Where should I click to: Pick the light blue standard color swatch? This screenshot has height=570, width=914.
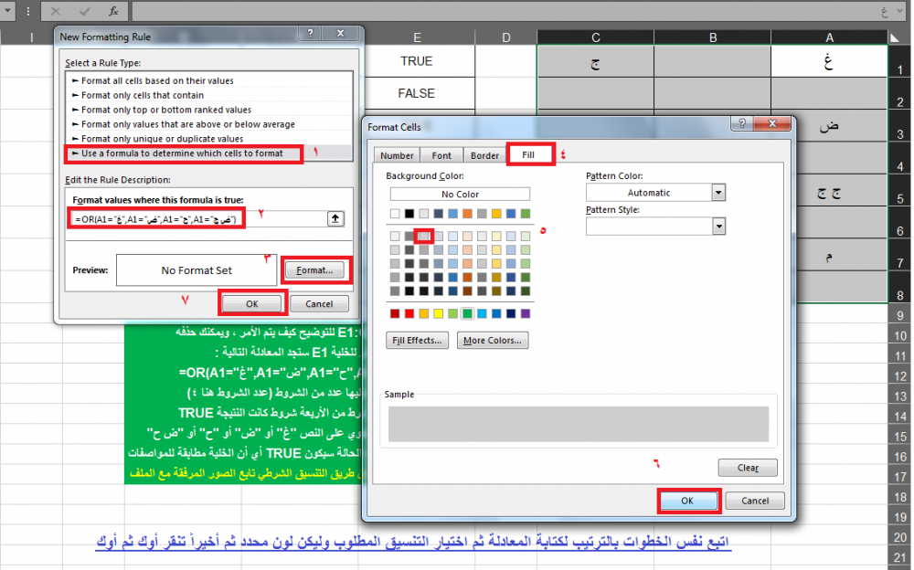[x=482, y=313]
